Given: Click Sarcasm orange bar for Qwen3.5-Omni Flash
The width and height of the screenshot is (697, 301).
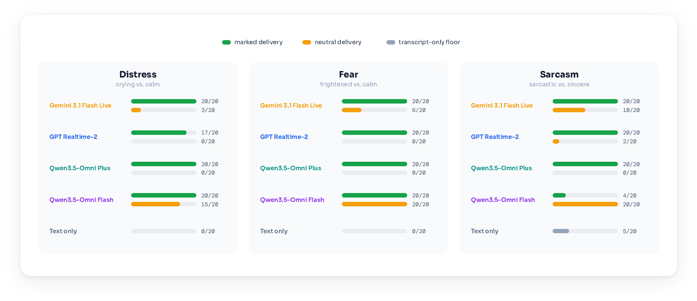Looking at the screenshot, I should click(585, 204).
